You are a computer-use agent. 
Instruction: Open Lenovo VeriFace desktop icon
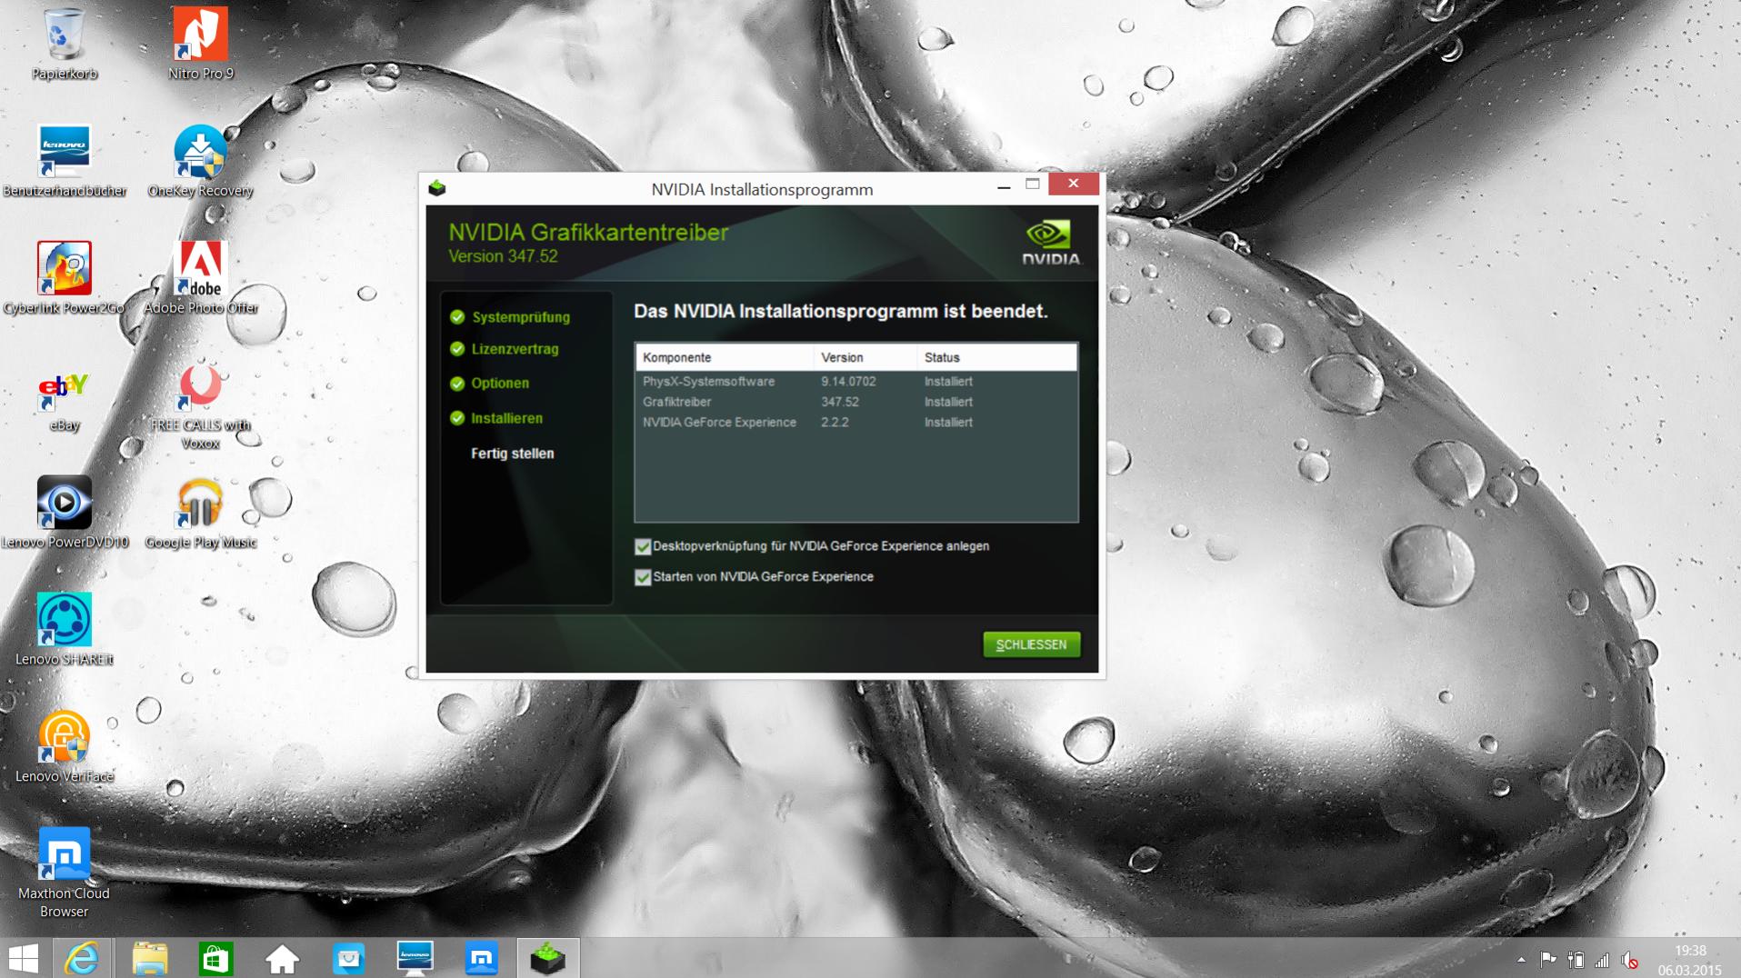tap(65, 746)
